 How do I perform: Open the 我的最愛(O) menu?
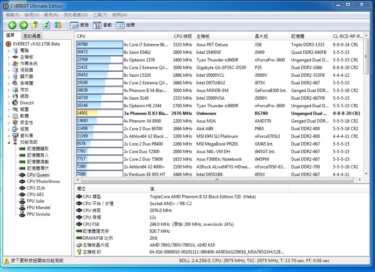(x=76, y=15)
